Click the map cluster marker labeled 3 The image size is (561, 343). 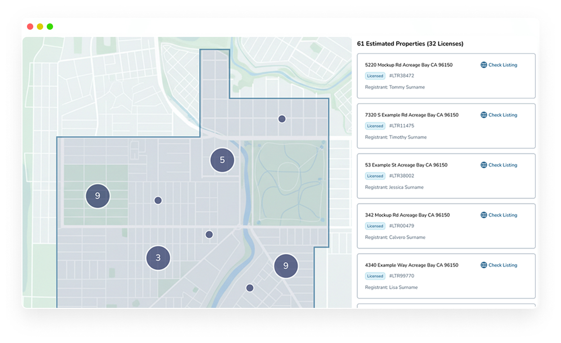[x=158, y=258]
